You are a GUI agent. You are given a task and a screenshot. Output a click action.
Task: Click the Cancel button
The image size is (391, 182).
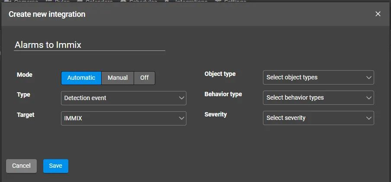pos(22,166)
